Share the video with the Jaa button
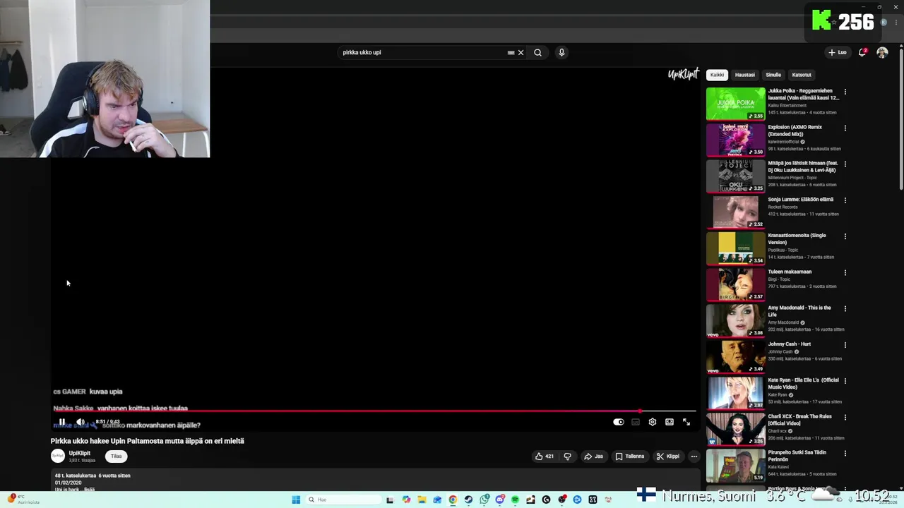The image size is (904, 508). coord(593,456)
